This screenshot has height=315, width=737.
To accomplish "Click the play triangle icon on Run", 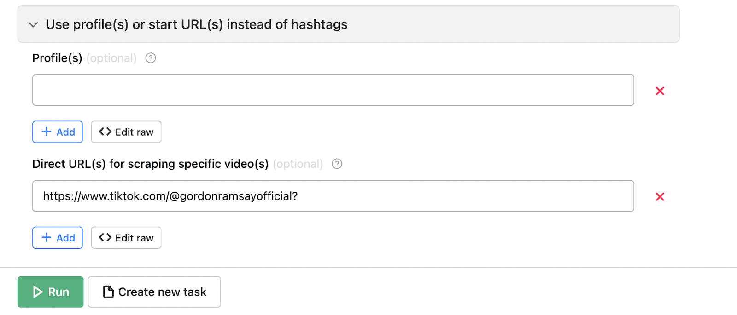I will (x=38, y=292).
